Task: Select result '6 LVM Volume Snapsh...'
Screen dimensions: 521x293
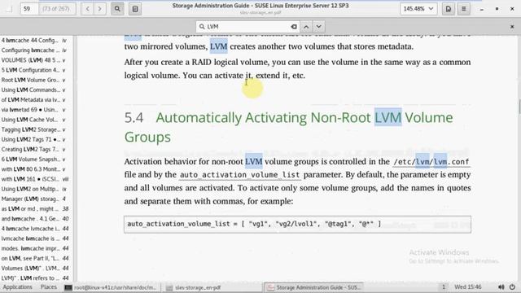Action: pyautogui.click(x=34, y=160)
